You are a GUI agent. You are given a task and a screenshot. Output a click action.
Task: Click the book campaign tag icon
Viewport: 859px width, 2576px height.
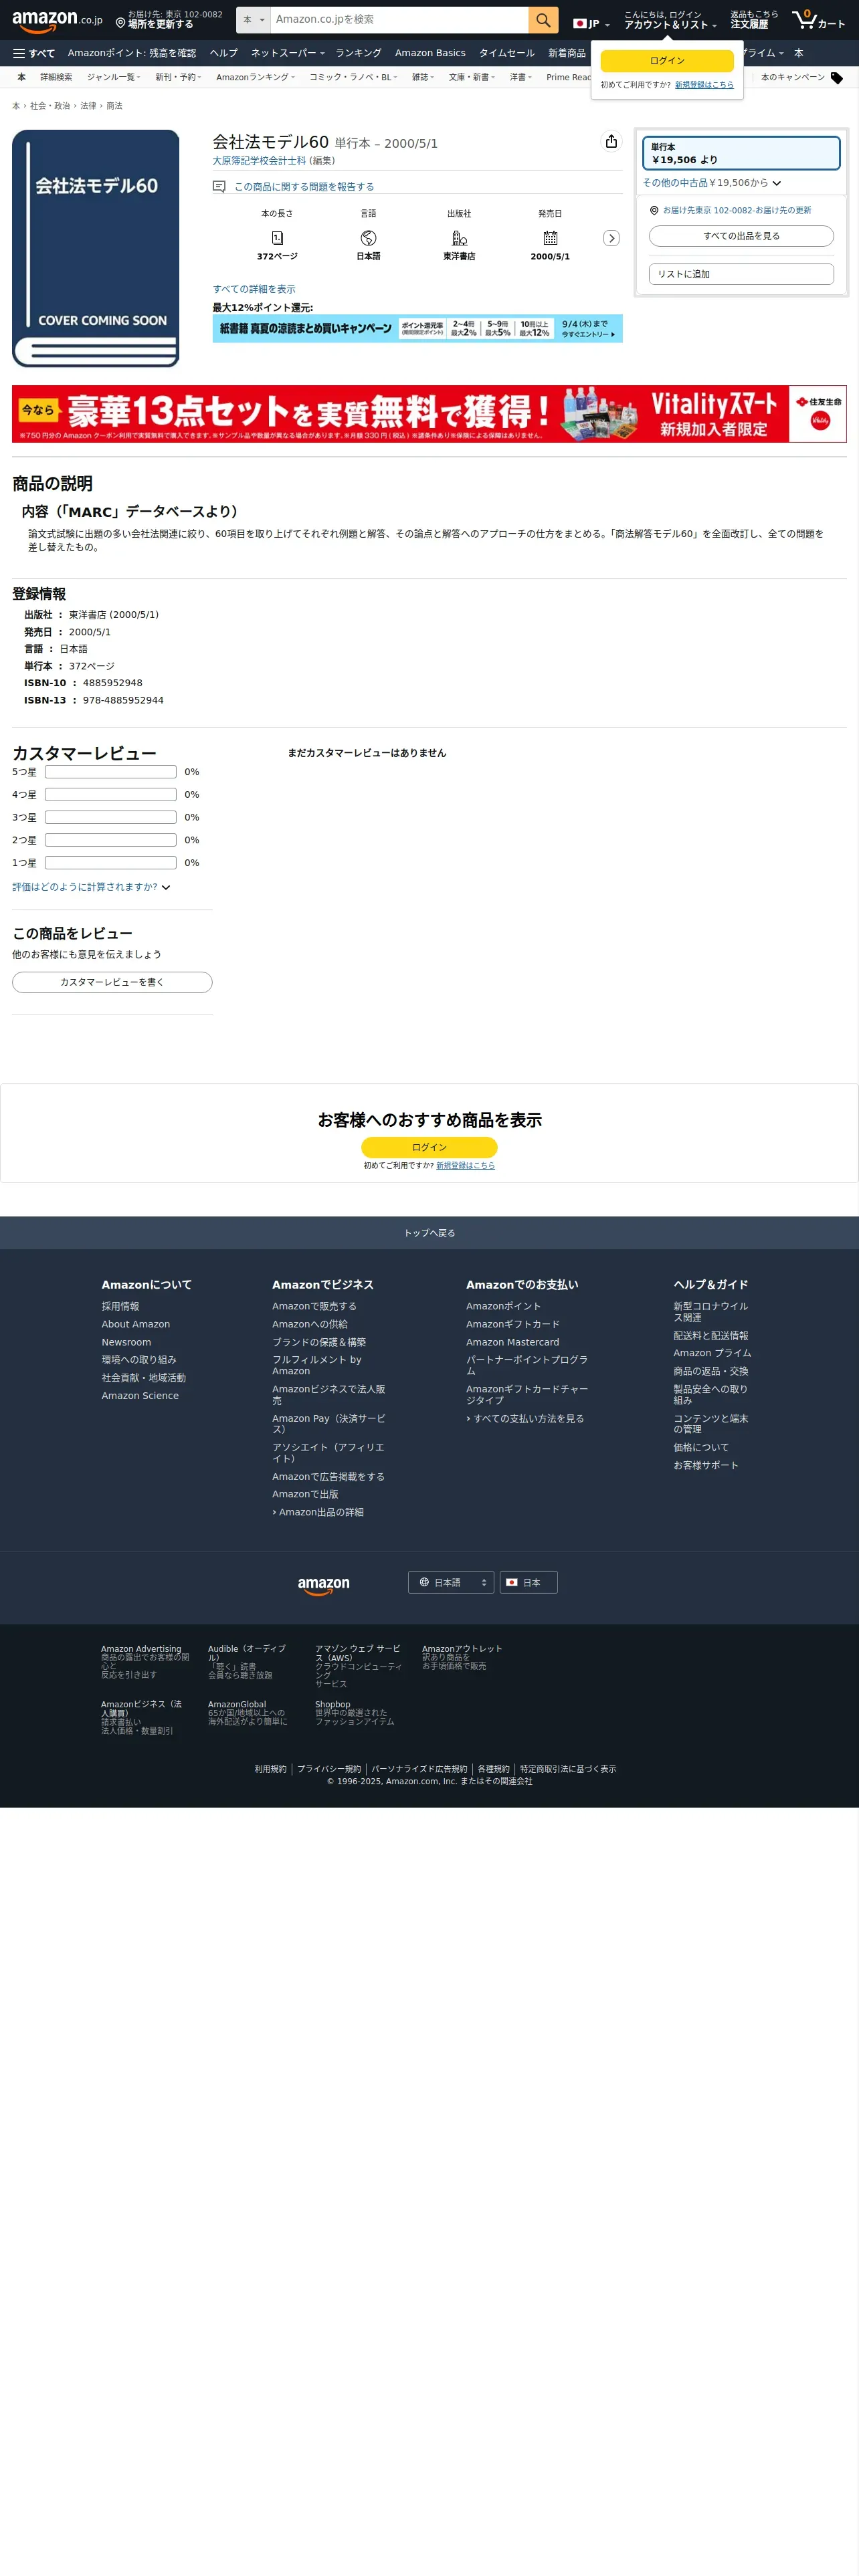click(837, 78)
